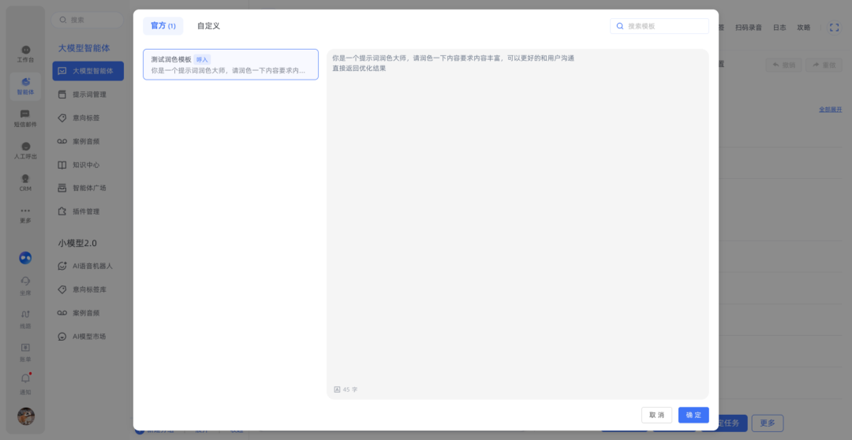Switch to the 自定义 tab
Viewport: 852px width, 440px height.
208,26
